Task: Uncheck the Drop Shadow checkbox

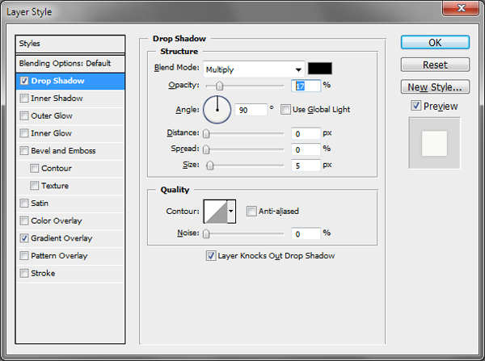Action: pos(24,81)
